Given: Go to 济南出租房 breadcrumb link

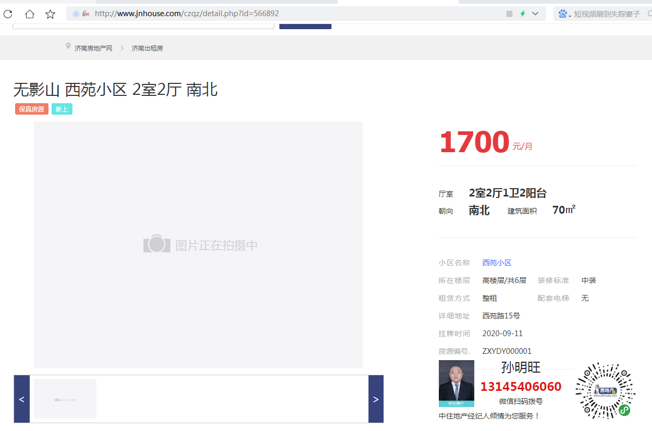Looking at the screenshot, I should (147, 48).
